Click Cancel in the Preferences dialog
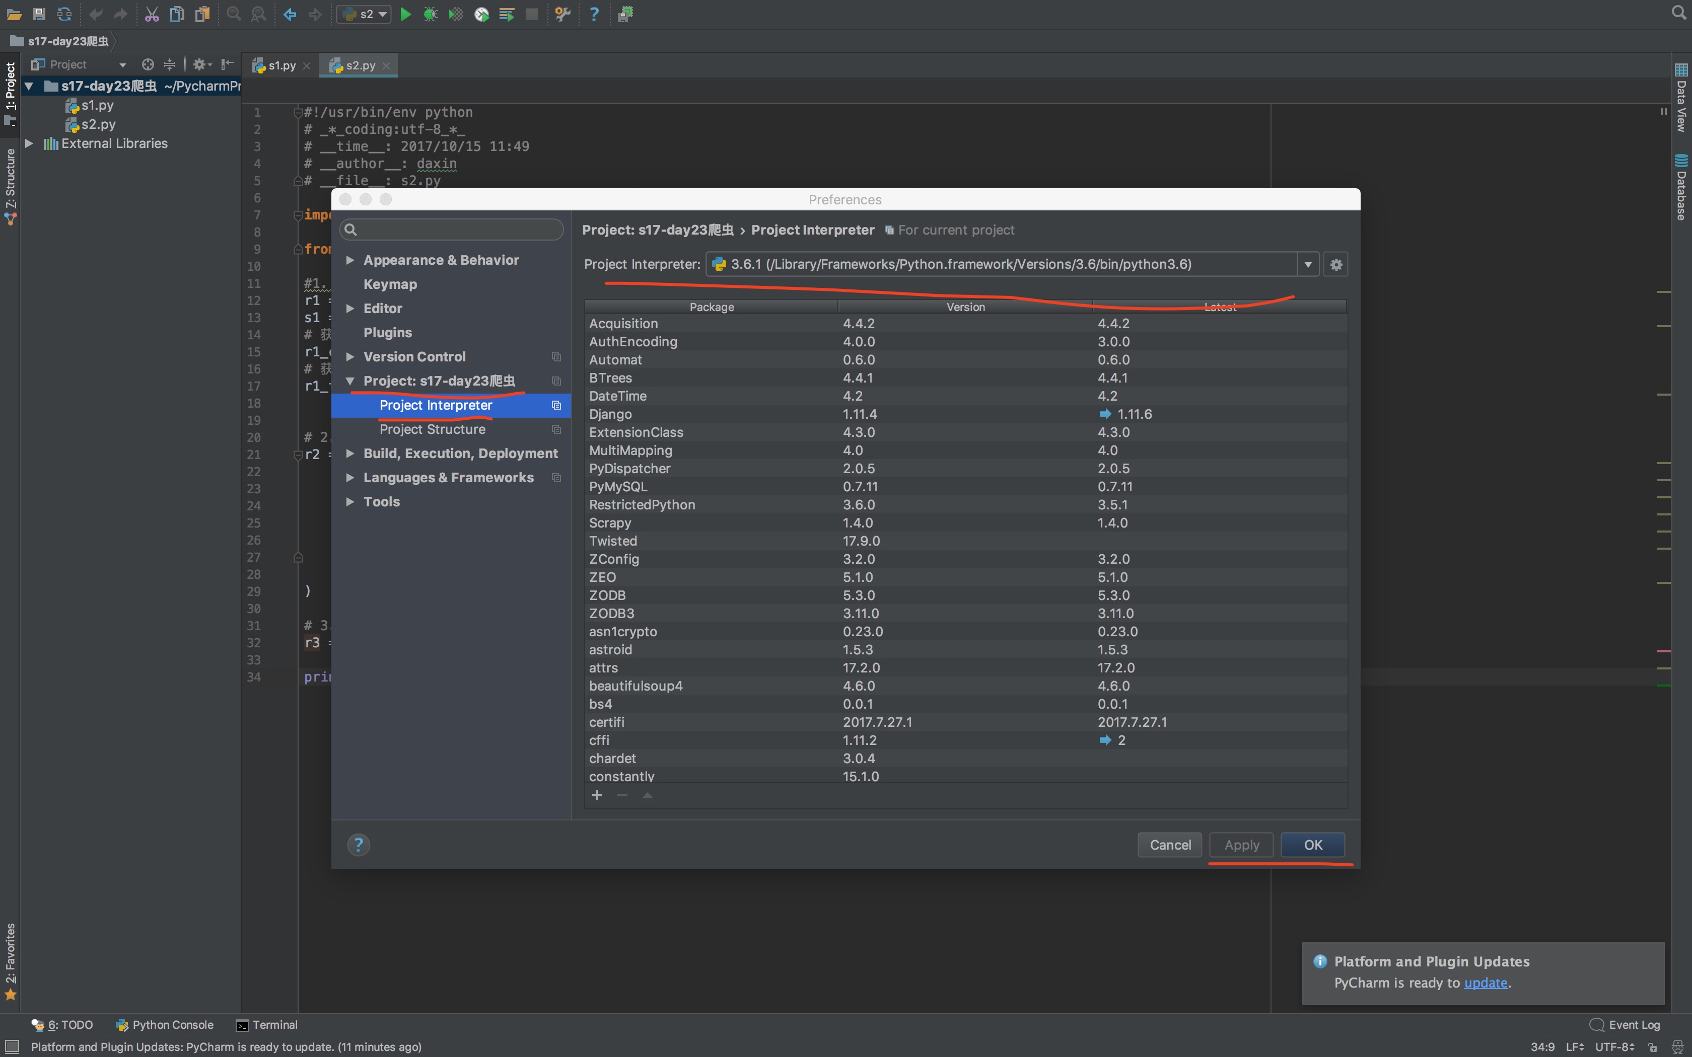Image resolution: width=1692 pixels, height=1057 pixels. [1170, 845]
